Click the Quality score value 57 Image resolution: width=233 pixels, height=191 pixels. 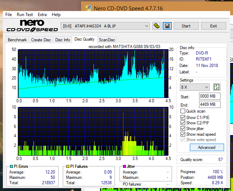(221, 160)
